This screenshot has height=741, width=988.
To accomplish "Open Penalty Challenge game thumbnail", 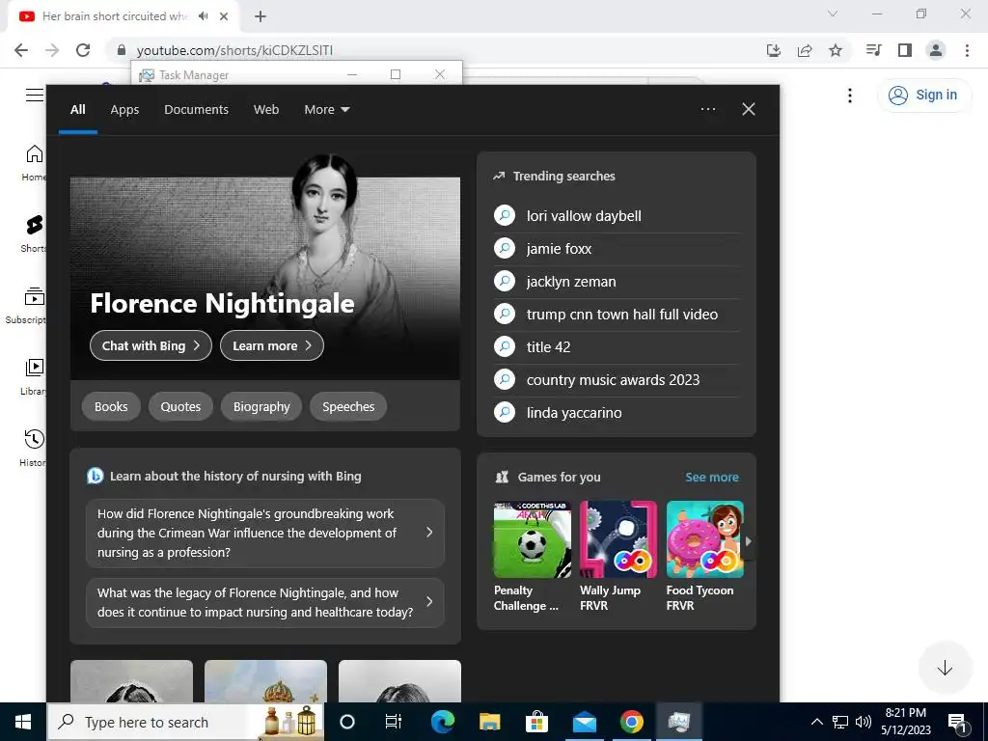I will click(x=532, y=539).
